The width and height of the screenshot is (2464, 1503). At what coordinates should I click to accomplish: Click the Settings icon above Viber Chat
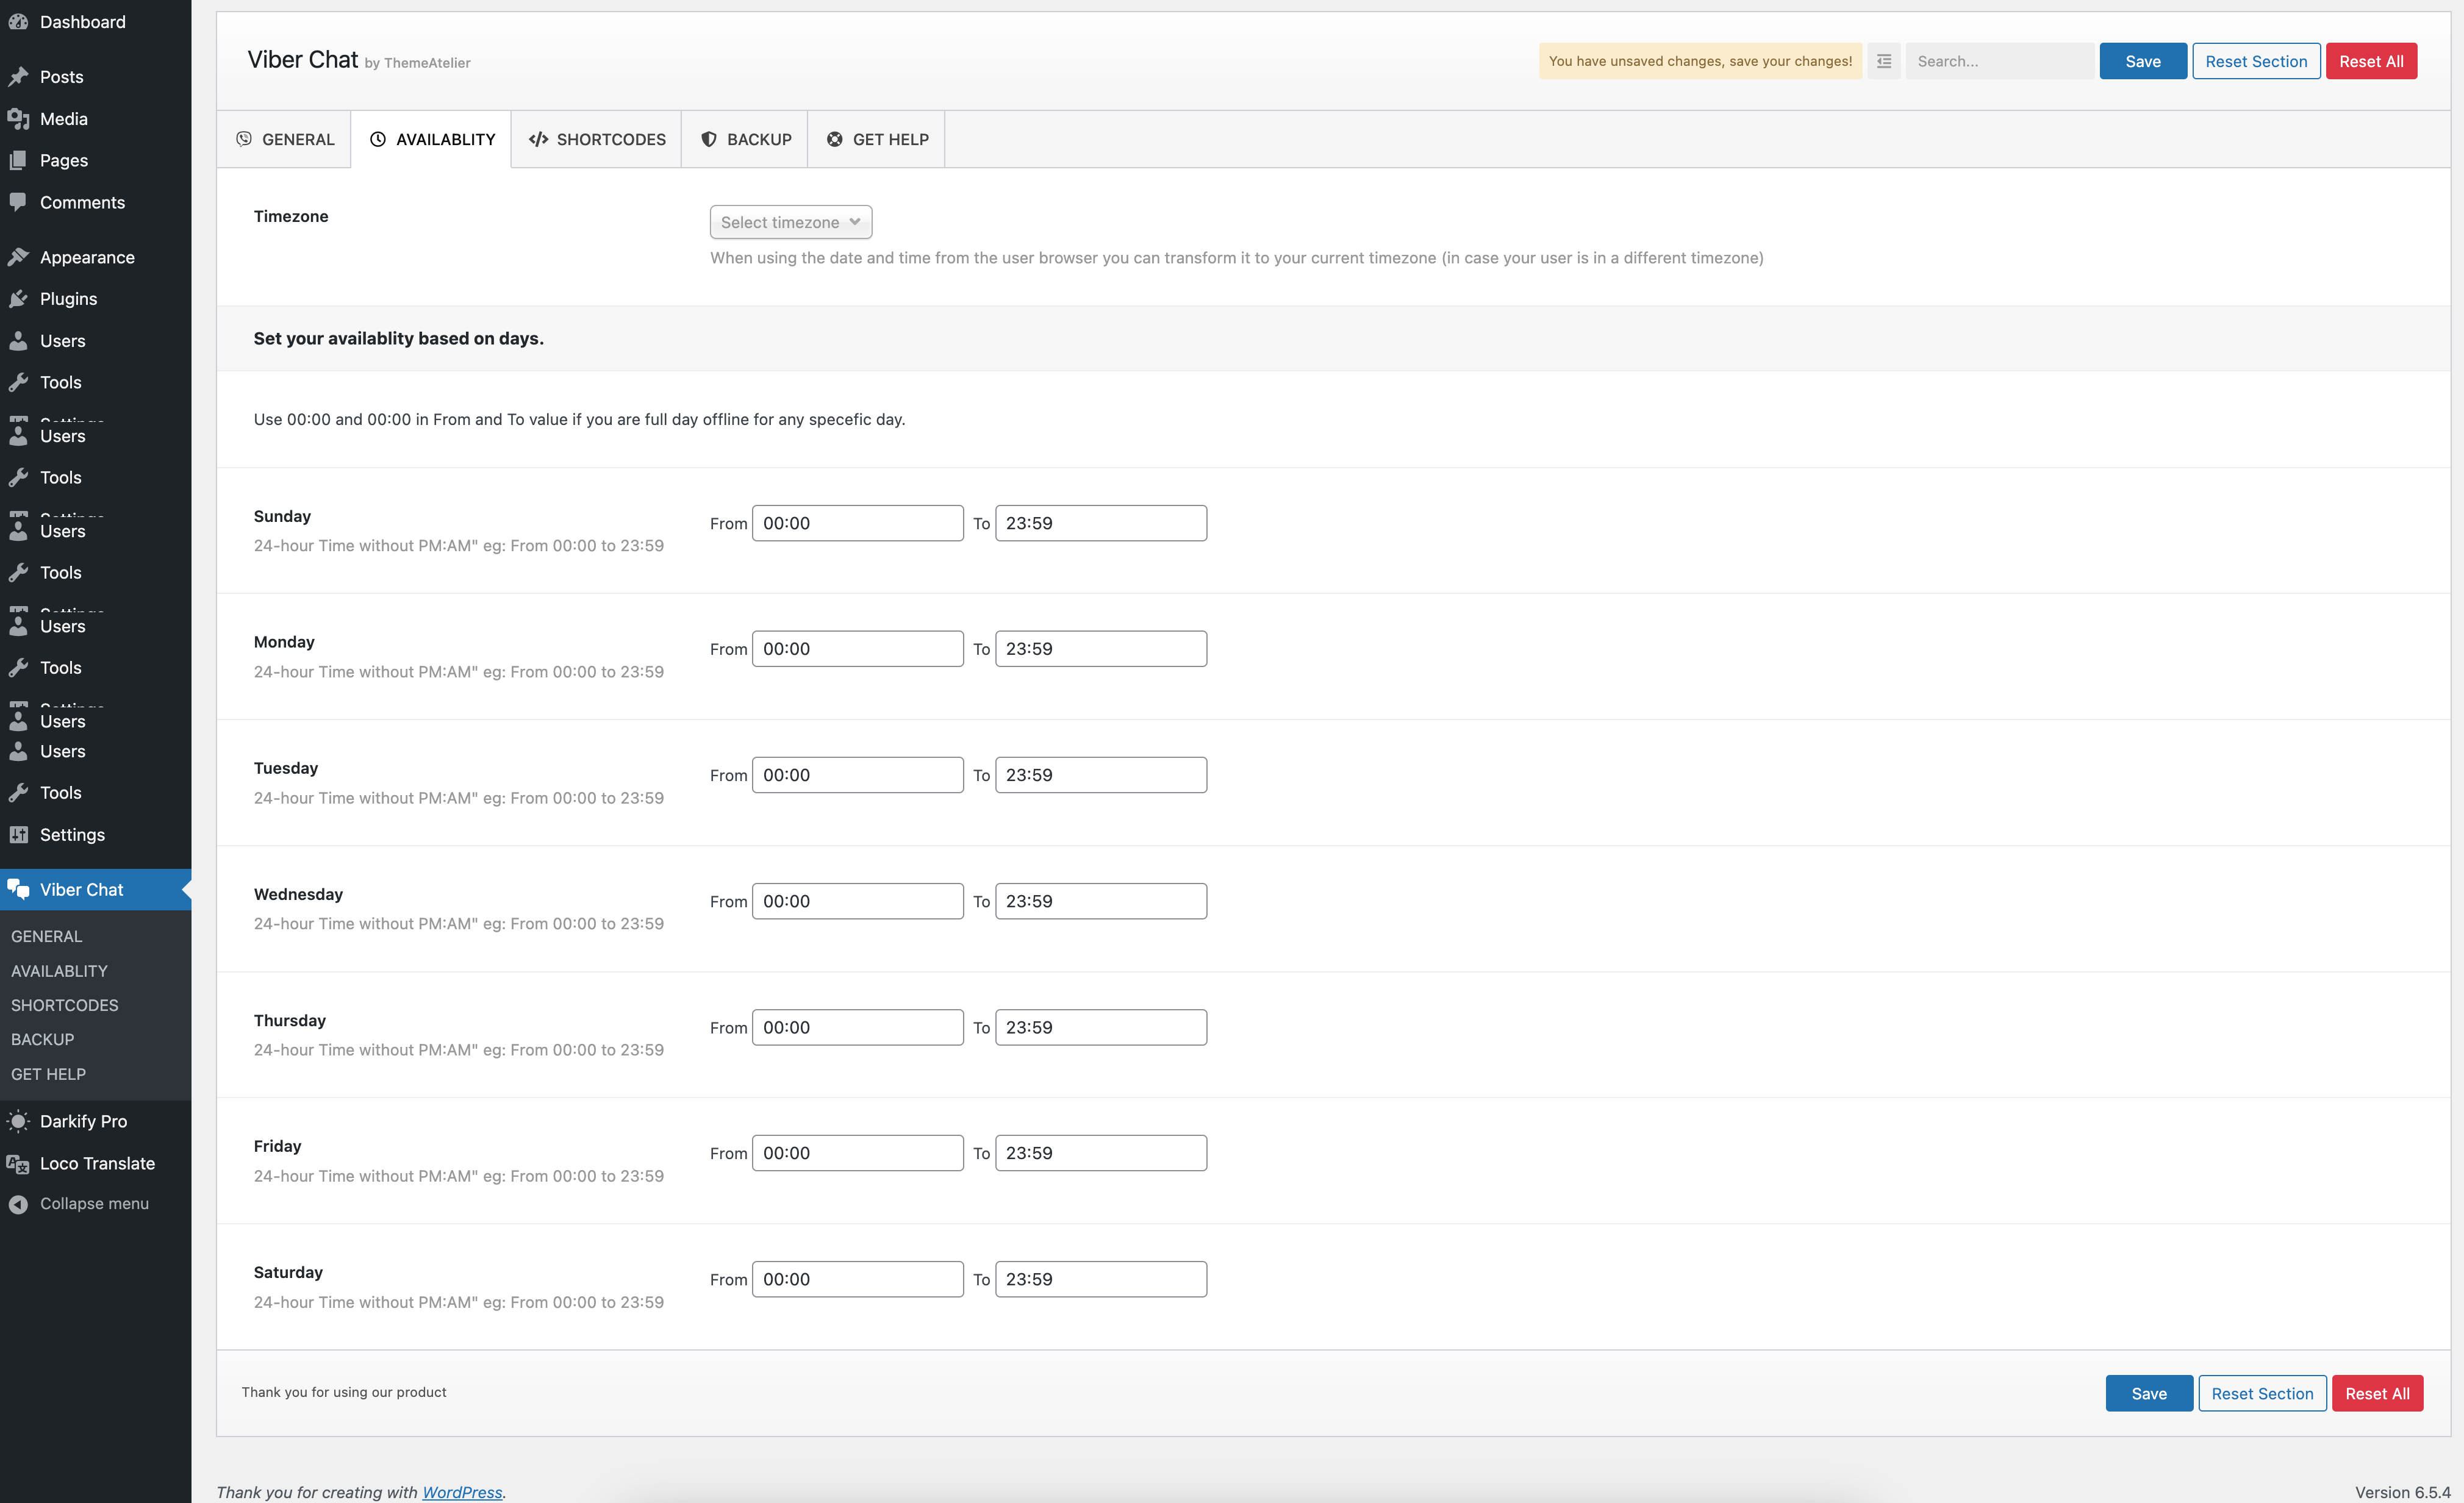pos(18,834)
